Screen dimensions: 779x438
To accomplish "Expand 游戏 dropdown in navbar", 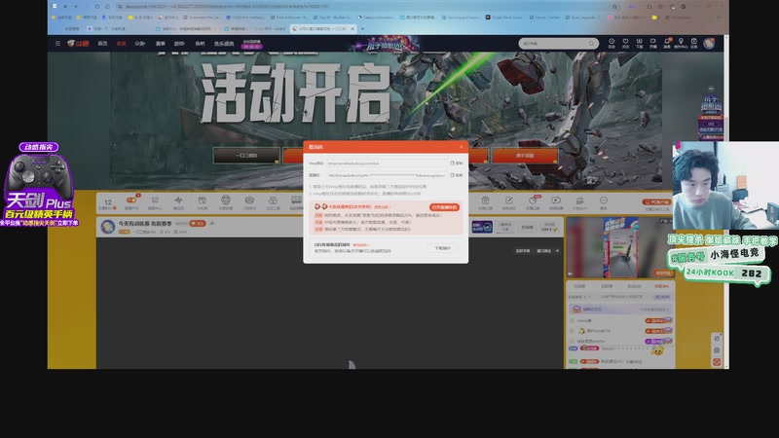I will tap(179, 44).
